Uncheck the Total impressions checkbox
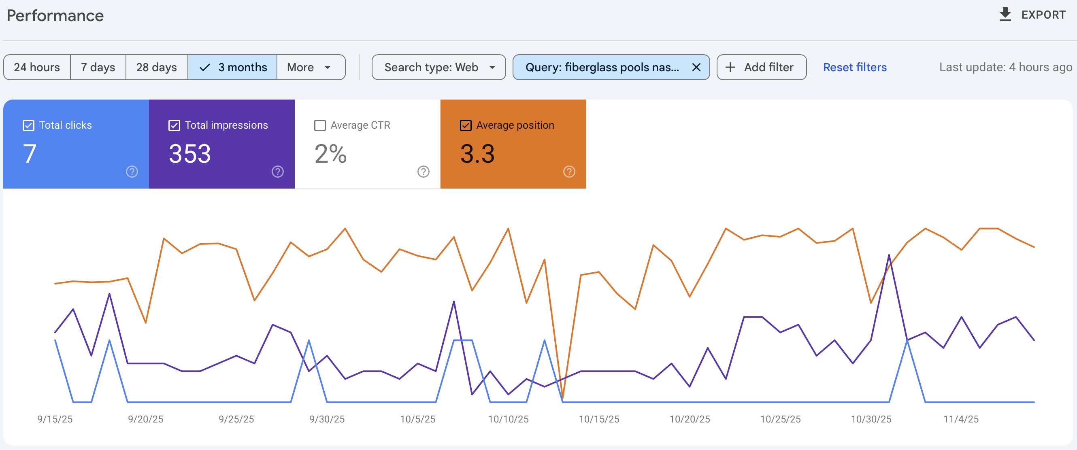Image resolution: width=1077 pixels, height=450 pixels. click(174, 125)
